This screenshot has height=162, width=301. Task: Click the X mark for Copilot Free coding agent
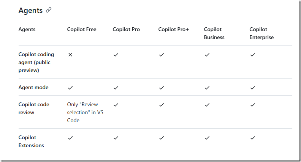70,55
